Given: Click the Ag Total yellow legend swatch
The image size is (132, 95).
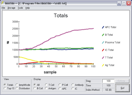Looking at the screenshot, I should 103,65.
